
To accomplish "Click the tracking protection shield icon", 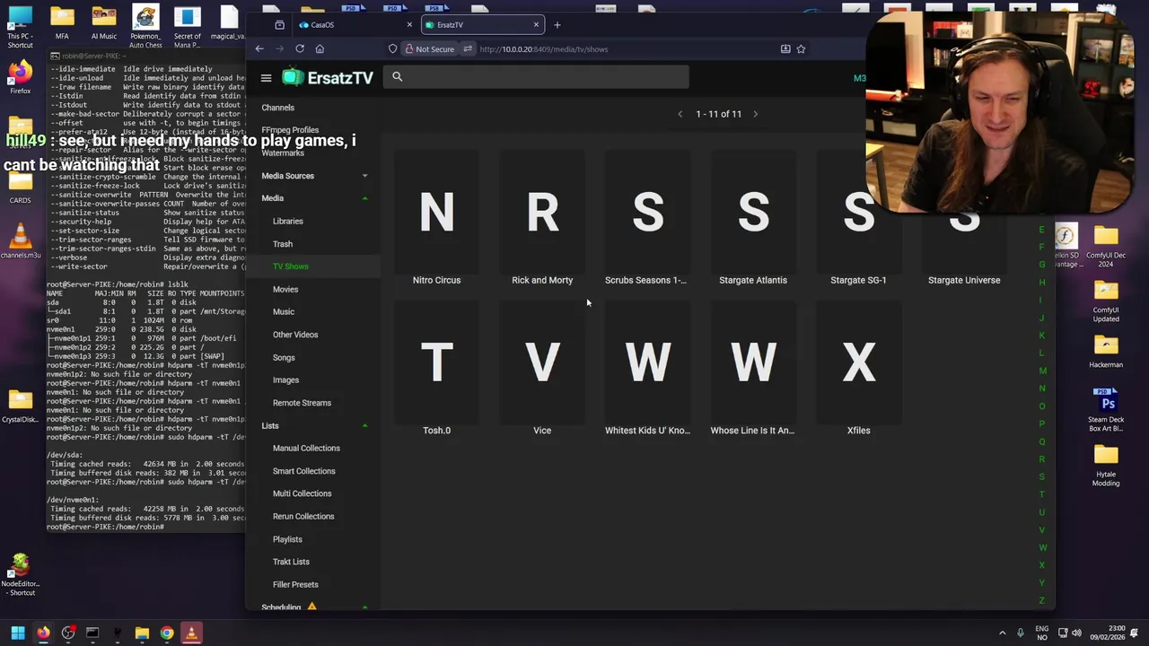I will tap(392, 49).
